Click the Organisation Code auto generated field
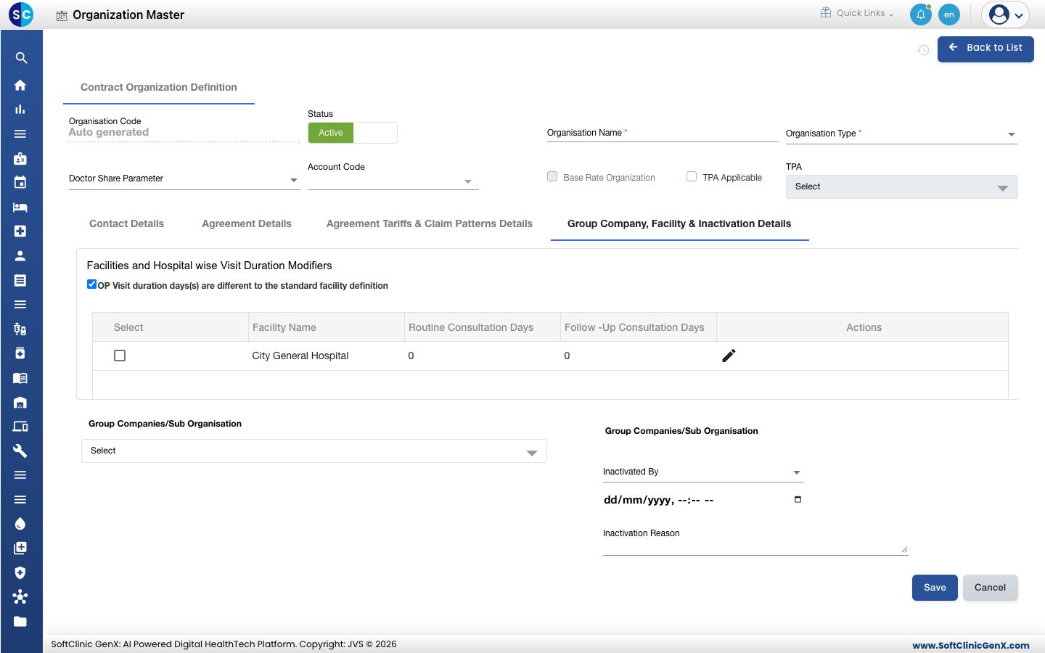The image size is (1045, 653). [x=184, y=132]
